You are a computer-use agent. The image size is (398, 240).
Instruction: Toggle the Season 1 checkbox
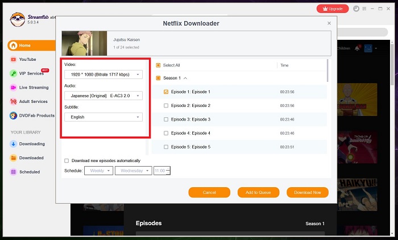(x=158, y=78)
